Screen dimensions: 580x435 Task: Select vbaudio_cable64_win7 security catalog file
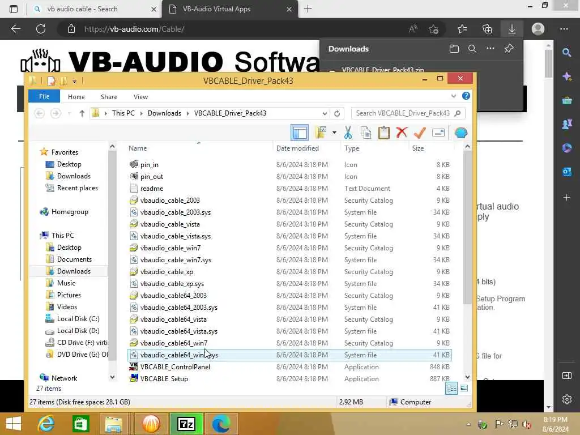point(288,343)
